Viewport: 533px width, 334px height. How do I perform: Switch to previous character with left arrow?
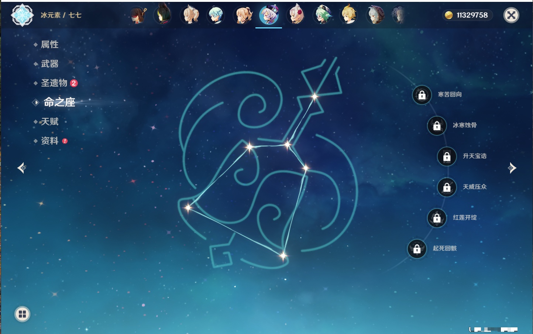[x=22, y=168]
